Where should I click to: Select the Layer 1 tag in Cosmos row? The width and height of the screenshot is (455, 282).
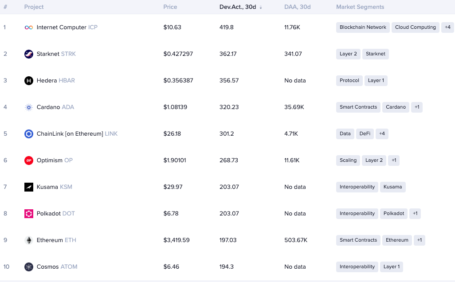(392, 267)
